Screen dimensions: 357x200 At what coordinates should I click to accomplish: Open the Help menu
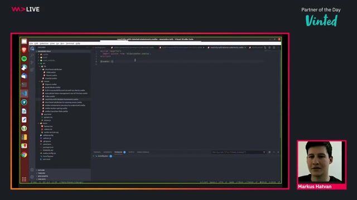click(78, 43)
